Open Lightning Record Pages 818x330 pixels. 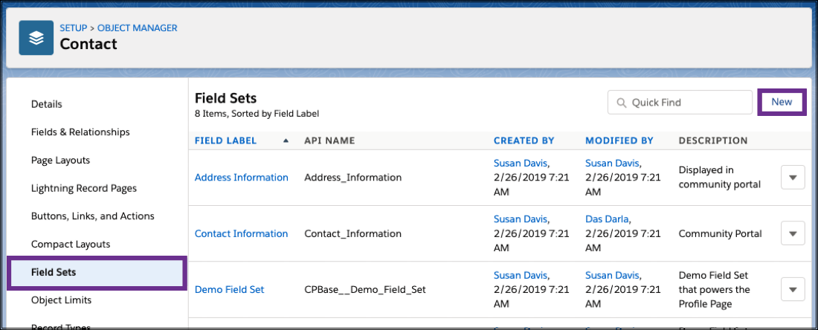(x=84, y=188)
